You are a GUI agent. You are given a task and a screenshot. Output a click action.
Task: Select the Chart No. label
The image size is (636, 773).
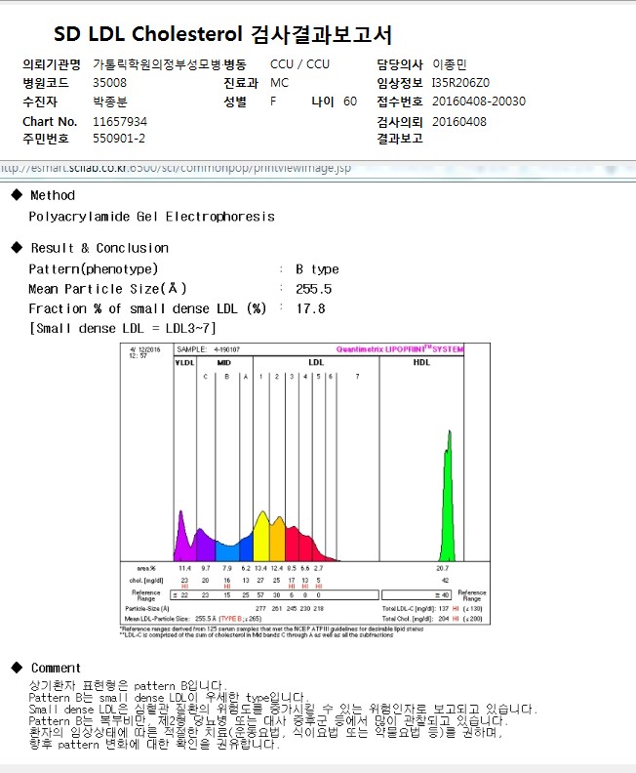point(50,121)
